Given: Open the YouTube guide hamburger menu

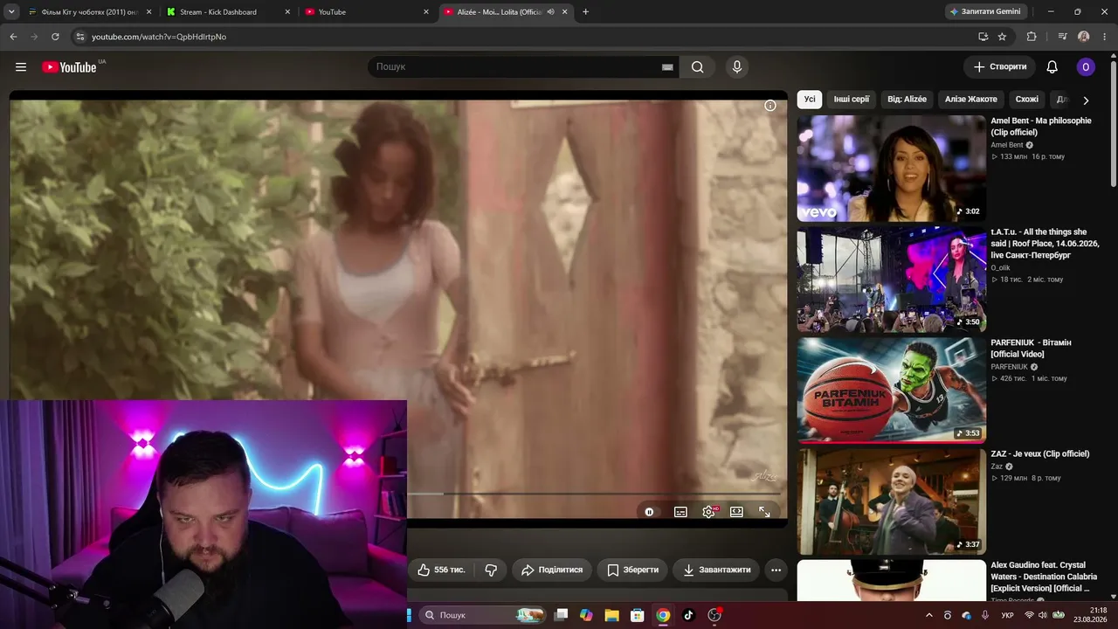Looking at the screenshot, I should [21, 67].
